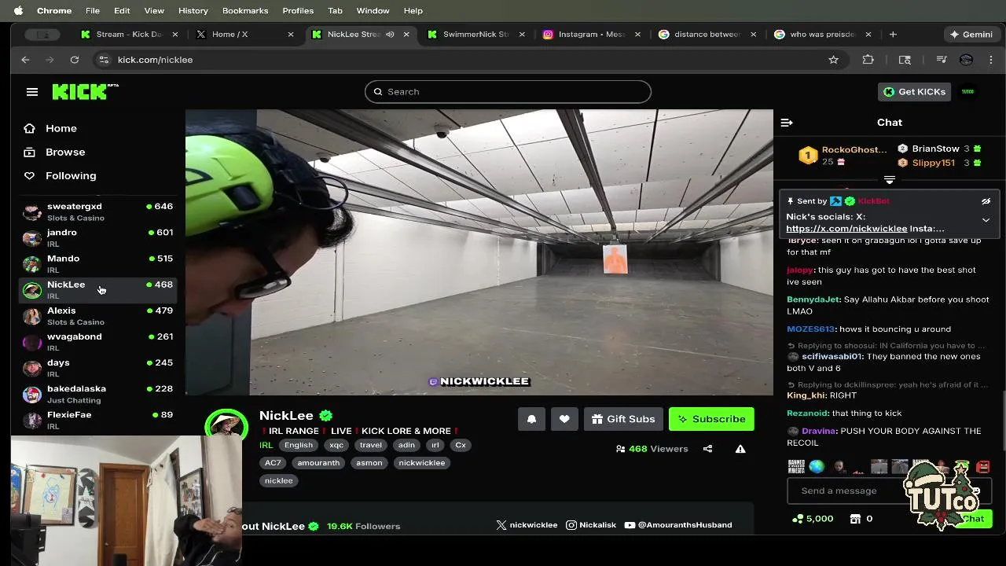Image resolution: width=1006 pixels, height=566 pixels.
Task: Open the Kick hamburger sidebar menu
Action: [x=32, y=92]
